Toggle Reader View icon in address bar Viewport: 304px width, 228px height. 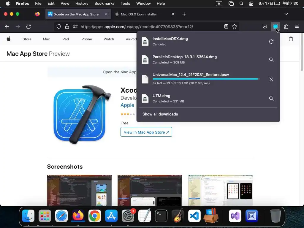pyautogui.click(x=226, y=26)
